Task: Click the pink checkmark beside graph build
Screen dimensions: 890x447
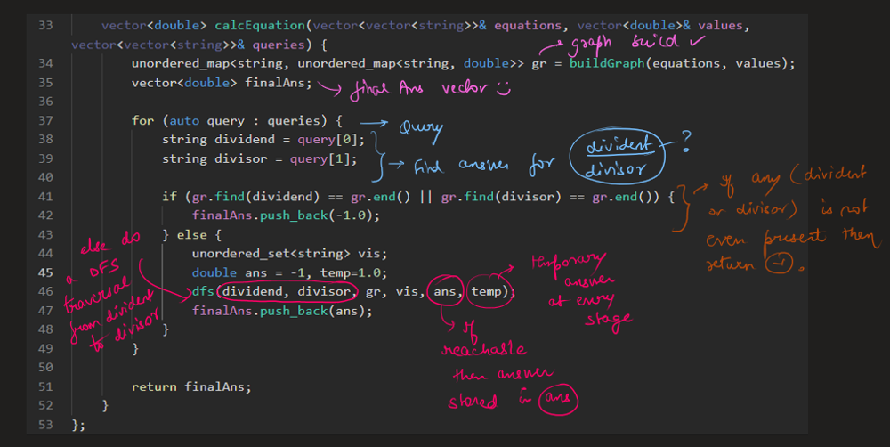Action: click(700, 40)
